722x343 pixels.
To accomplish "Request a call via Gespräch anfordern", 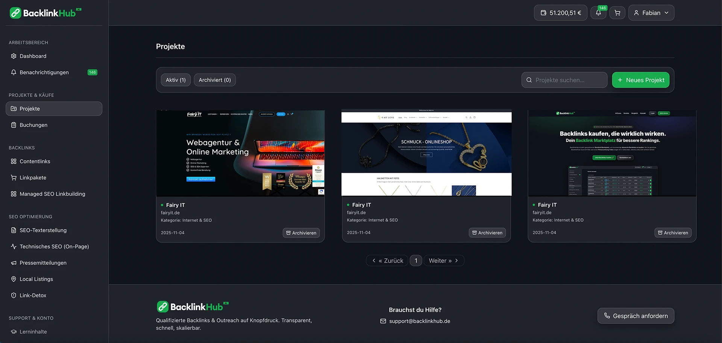I will [x=636, y=316].
